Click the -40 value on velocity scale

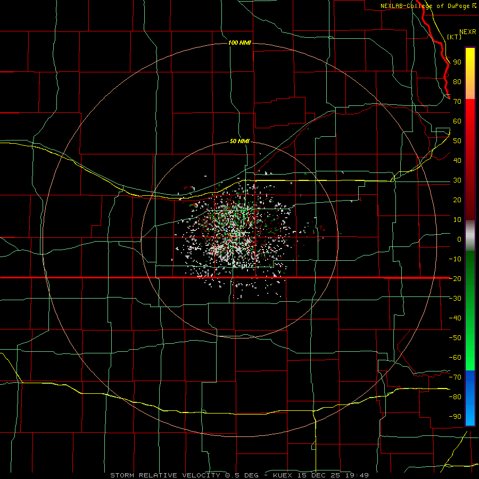coord(455,318)
